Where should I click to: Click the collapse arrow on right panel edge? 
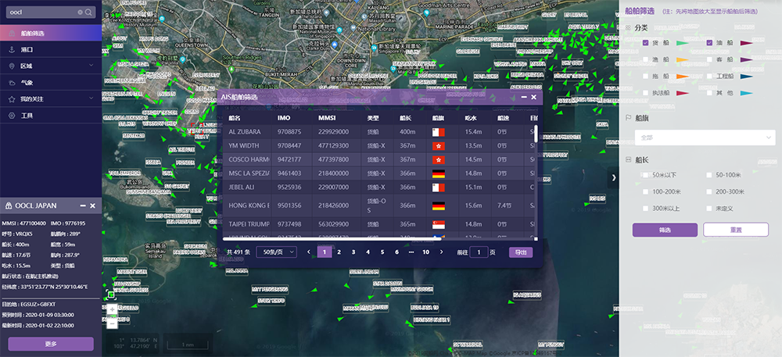(x=614, y=177)
